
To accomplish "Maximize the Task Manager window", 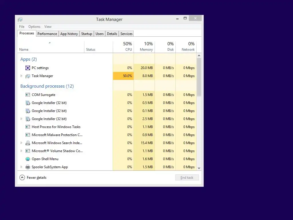I will [185, 18].
